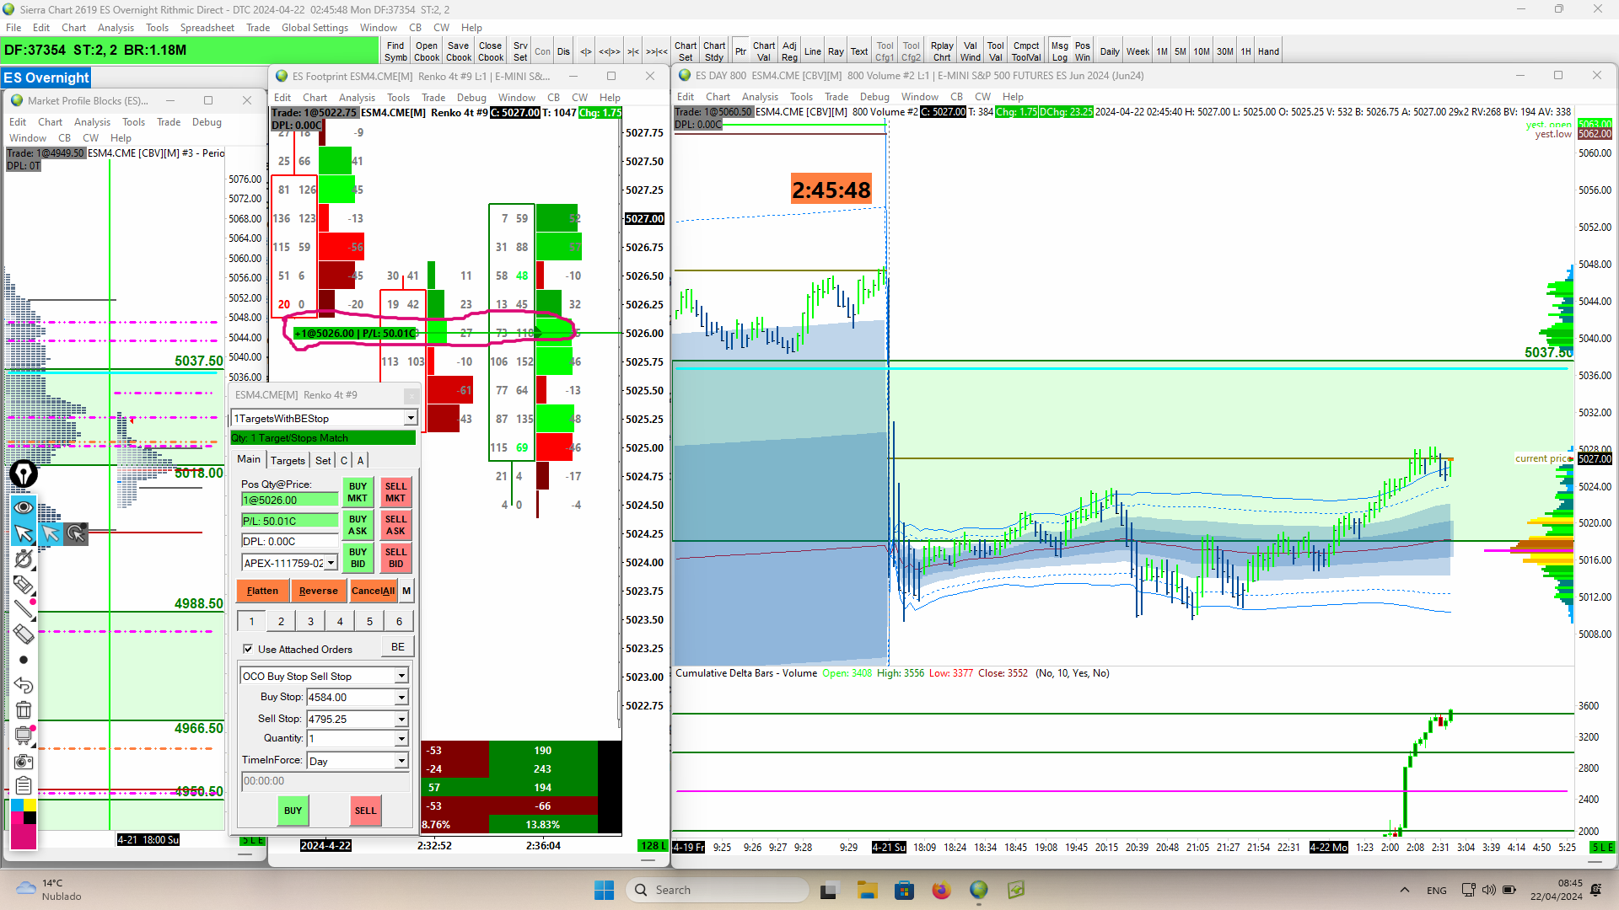Expand the TimeInForce Day dropdown
1619x910 pixels.
click(401, 761)
